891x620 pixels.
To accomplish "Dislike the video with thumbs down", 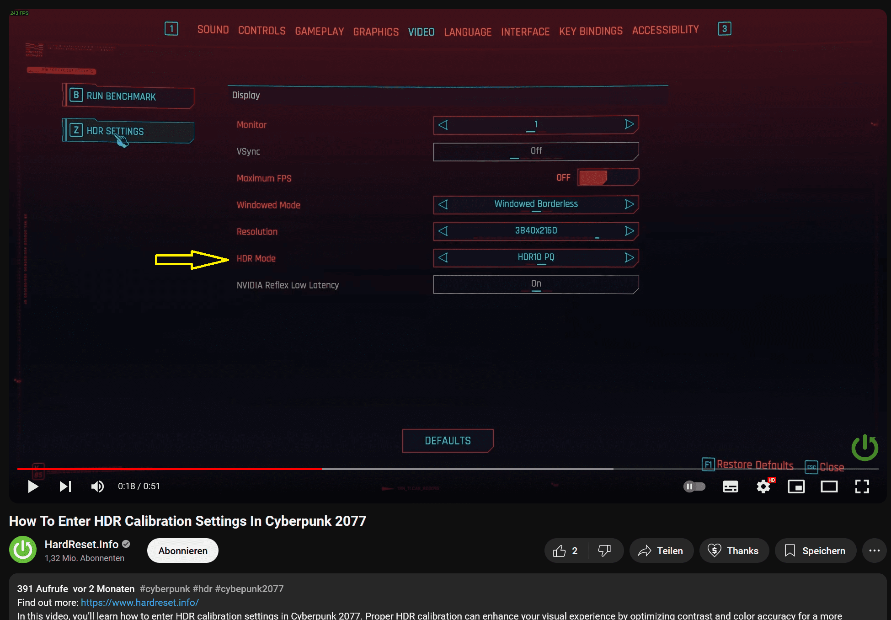I will (605, 551).
